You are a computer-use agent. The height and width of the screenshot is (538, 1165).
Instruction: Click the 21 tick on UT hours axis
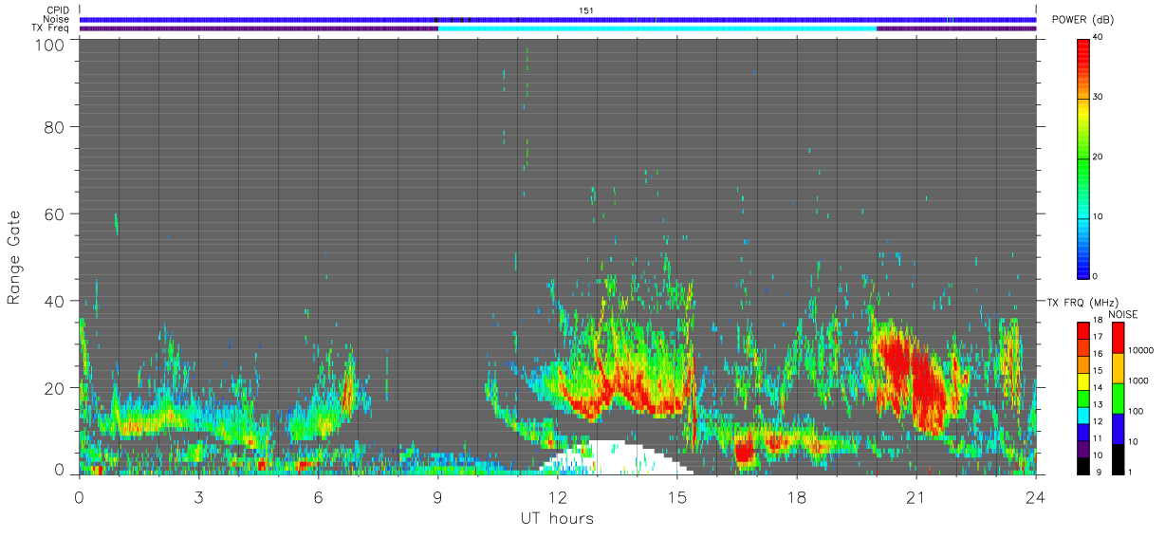pyautogui.click(x=916, y=497)
